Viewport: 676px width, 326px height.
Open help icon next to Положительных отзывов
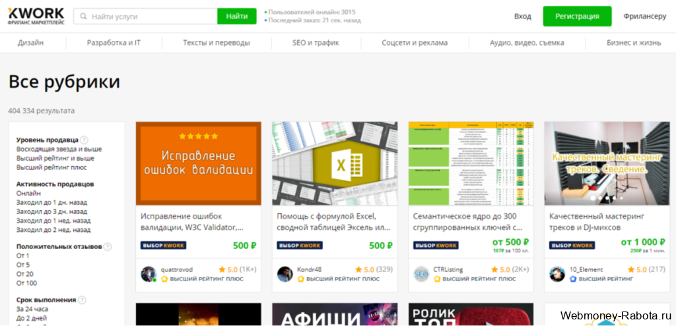pos(108,246)
